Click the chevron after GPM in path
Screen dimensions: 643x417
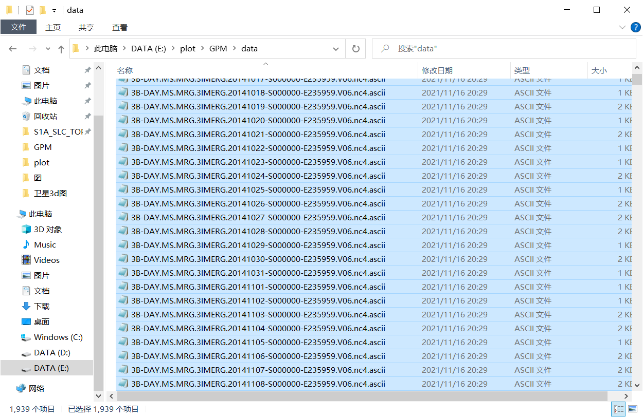[235, 49]
